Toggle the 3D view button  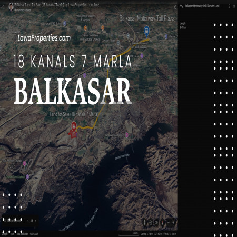click(x=156, y=223)
